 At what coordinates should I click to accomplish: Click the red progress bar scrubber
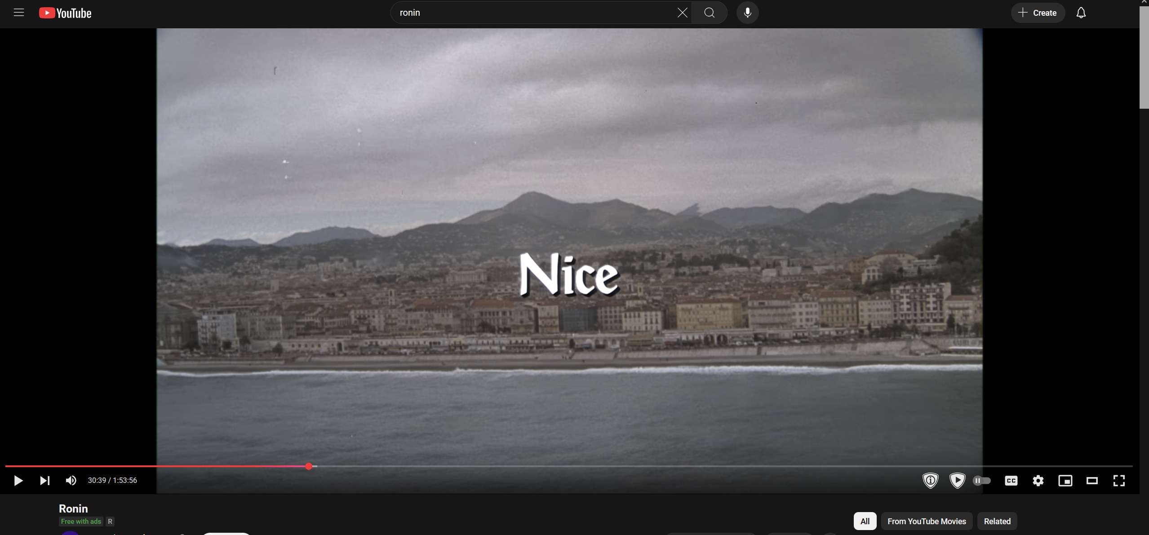[x=309, y=466]
